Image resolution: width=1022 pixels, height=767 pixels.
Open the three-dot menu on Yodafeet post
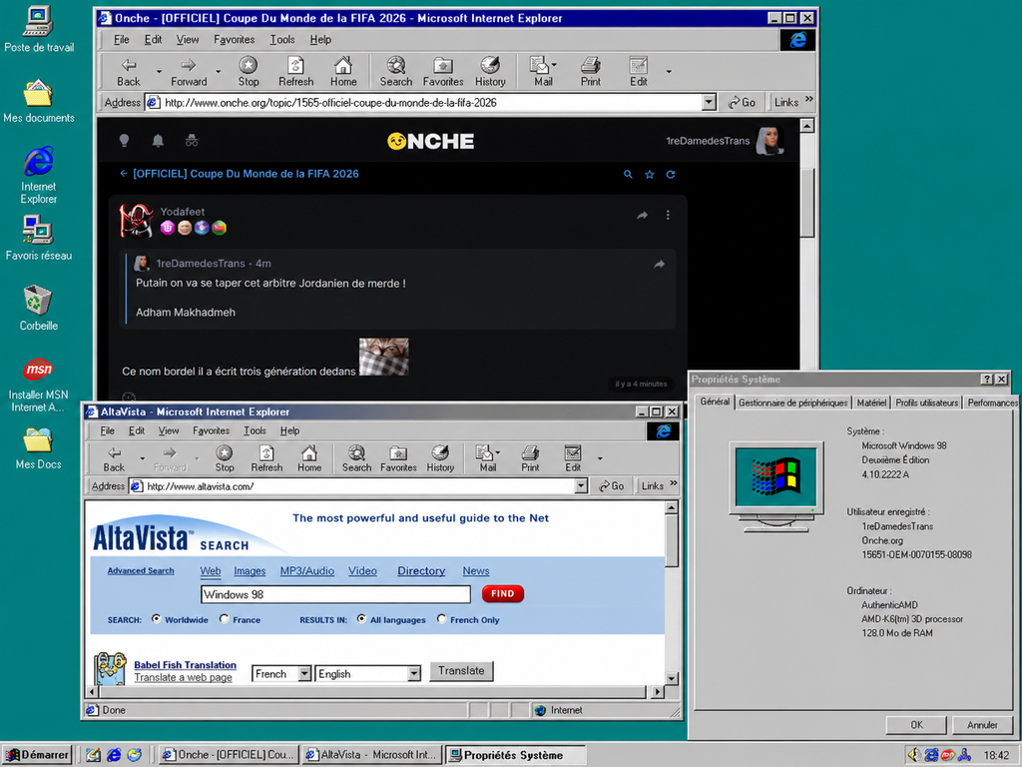(668, 216)
